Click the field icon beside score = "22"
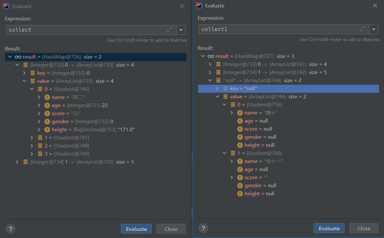The height and width of the screenshot is (238, 384). (47, 114)
